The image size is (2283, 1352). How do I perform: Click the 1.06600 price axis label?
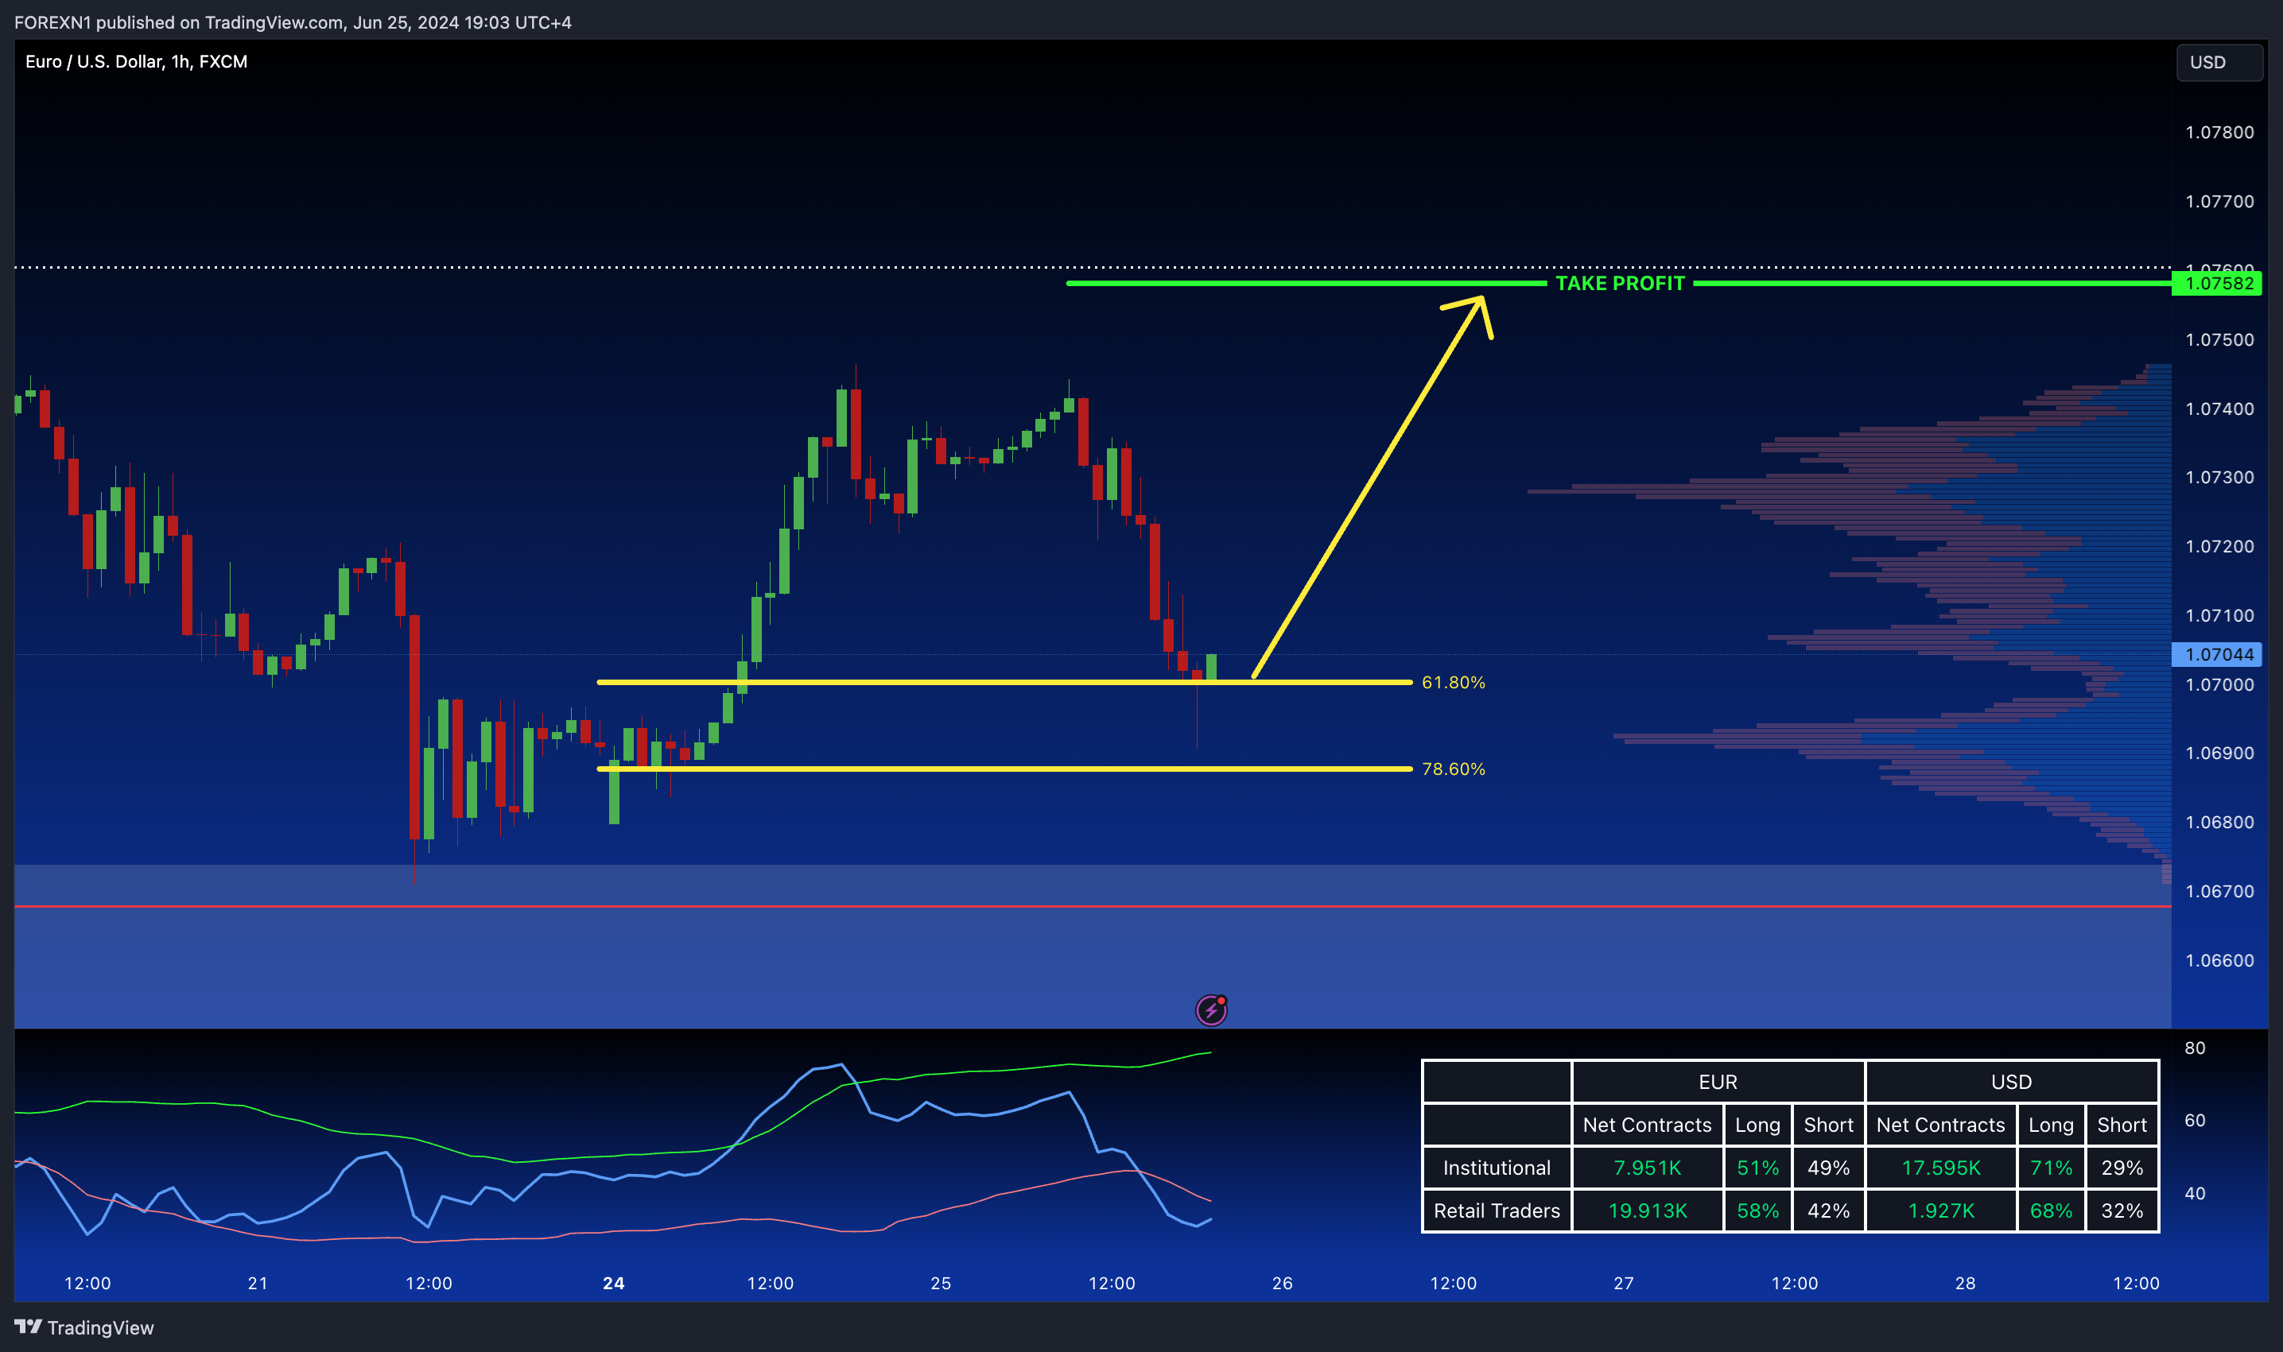(2219, 960)
